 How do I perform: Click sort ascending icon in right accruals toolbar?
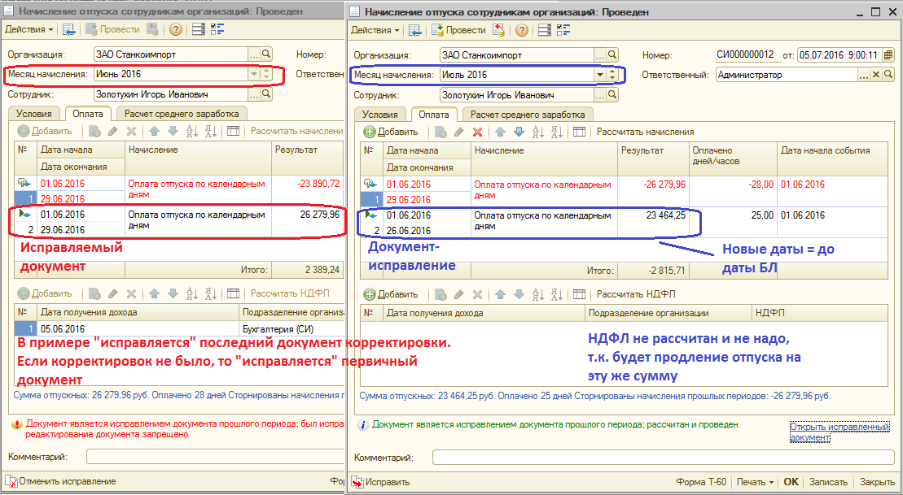[x=536, y=132]
